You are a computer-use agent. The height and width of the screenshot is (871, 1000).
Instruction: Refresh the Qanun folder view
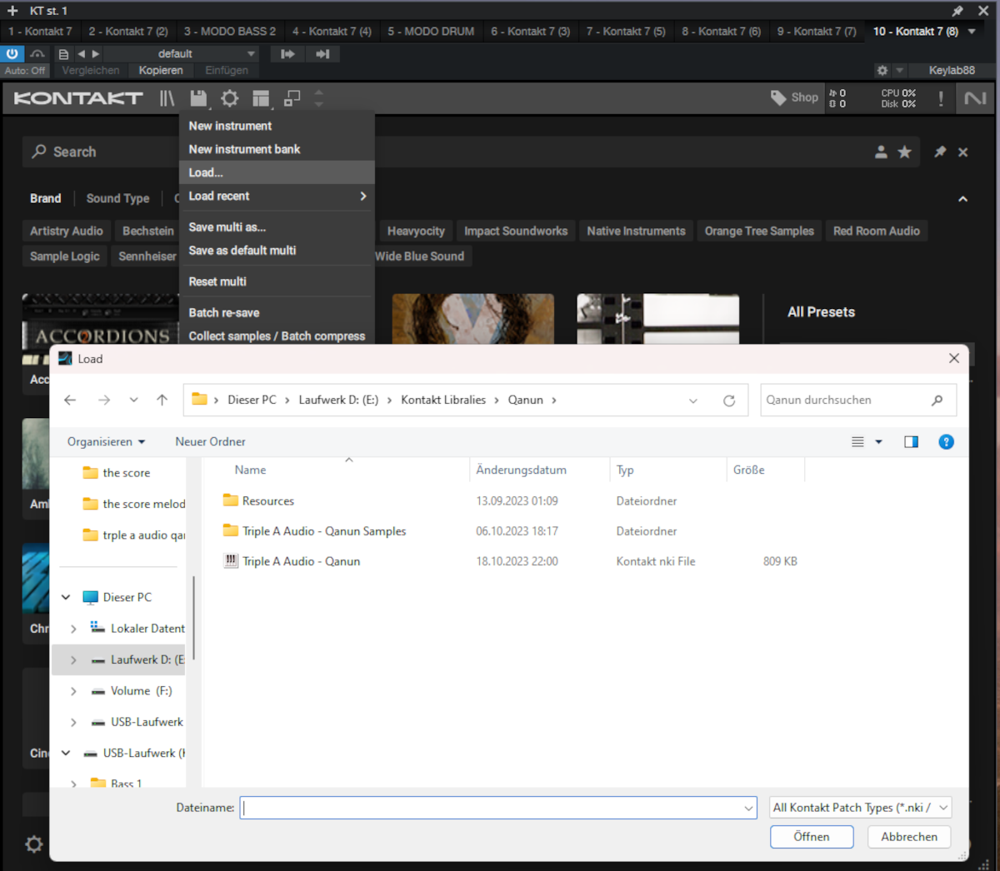(729, 401)
